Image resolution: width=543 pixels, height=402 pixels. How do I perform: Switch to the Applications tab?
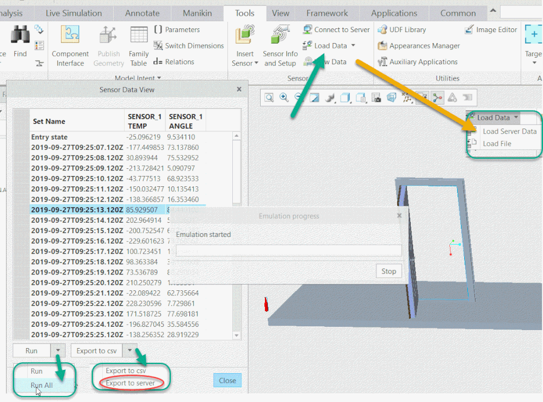(394, 13)
